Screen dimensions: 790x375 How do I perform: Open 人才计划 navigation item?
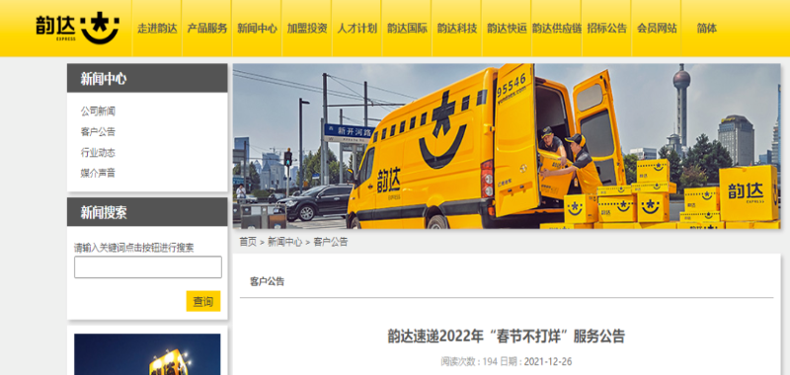tap(356, 29)
